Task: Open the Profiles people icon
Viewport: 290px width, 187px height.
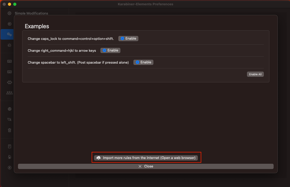Action: [9, 93]
